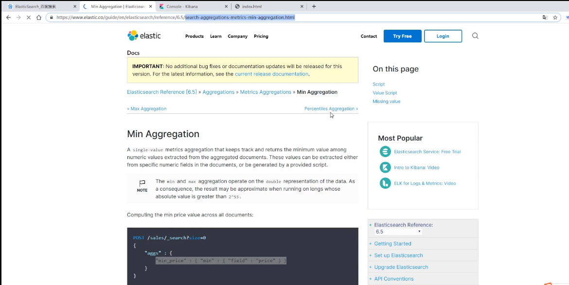Click the Try Free button

point(402,36)
